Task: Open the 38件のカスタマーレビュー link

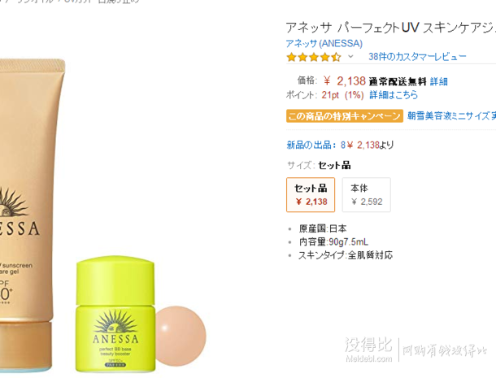Action: (417, 57)
